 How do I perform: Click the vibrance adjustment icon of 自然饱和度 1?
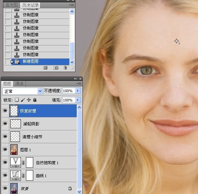(x=16, y=162)
